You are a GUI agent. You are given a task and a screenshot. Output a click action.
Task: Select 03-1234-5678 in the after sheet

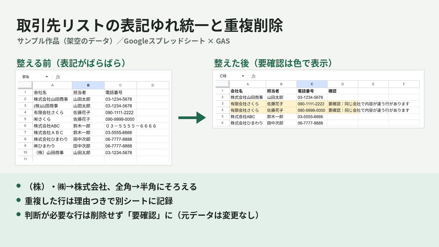coord(312,97)
